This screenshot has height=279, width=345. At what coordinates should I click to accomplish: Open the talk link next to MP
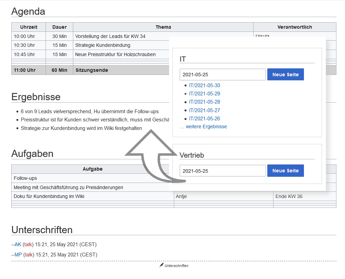(29, 255)
